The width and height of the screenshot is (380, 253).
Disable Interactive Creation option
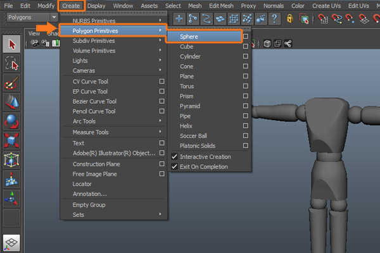pyautogui.click(x=204, y=157)
